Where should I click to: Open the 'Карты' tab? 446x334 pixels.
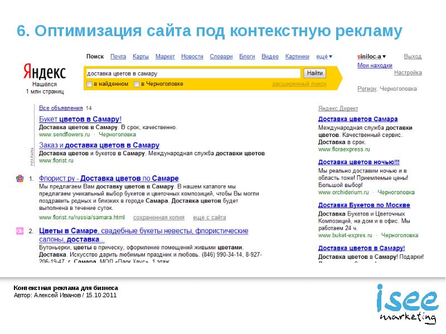point(140,57)
